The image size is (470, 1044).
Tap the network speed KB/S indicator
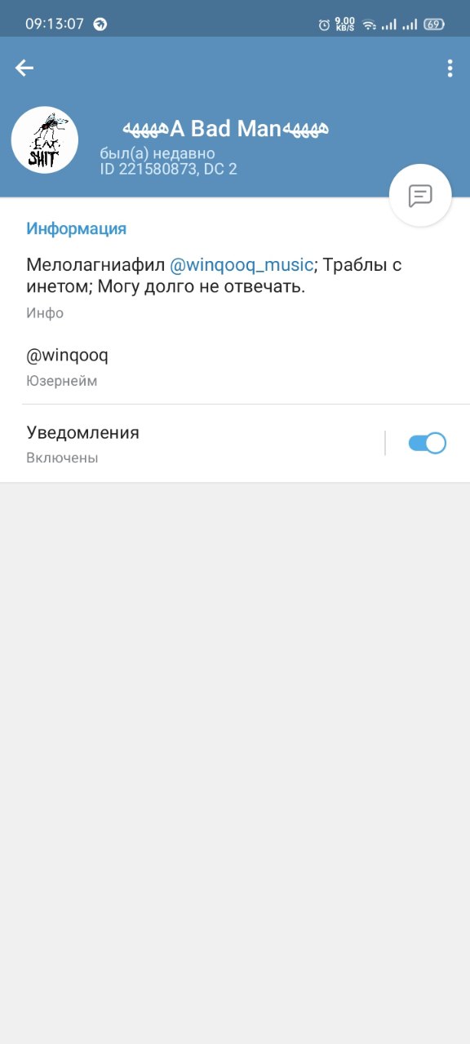point(345,24)
